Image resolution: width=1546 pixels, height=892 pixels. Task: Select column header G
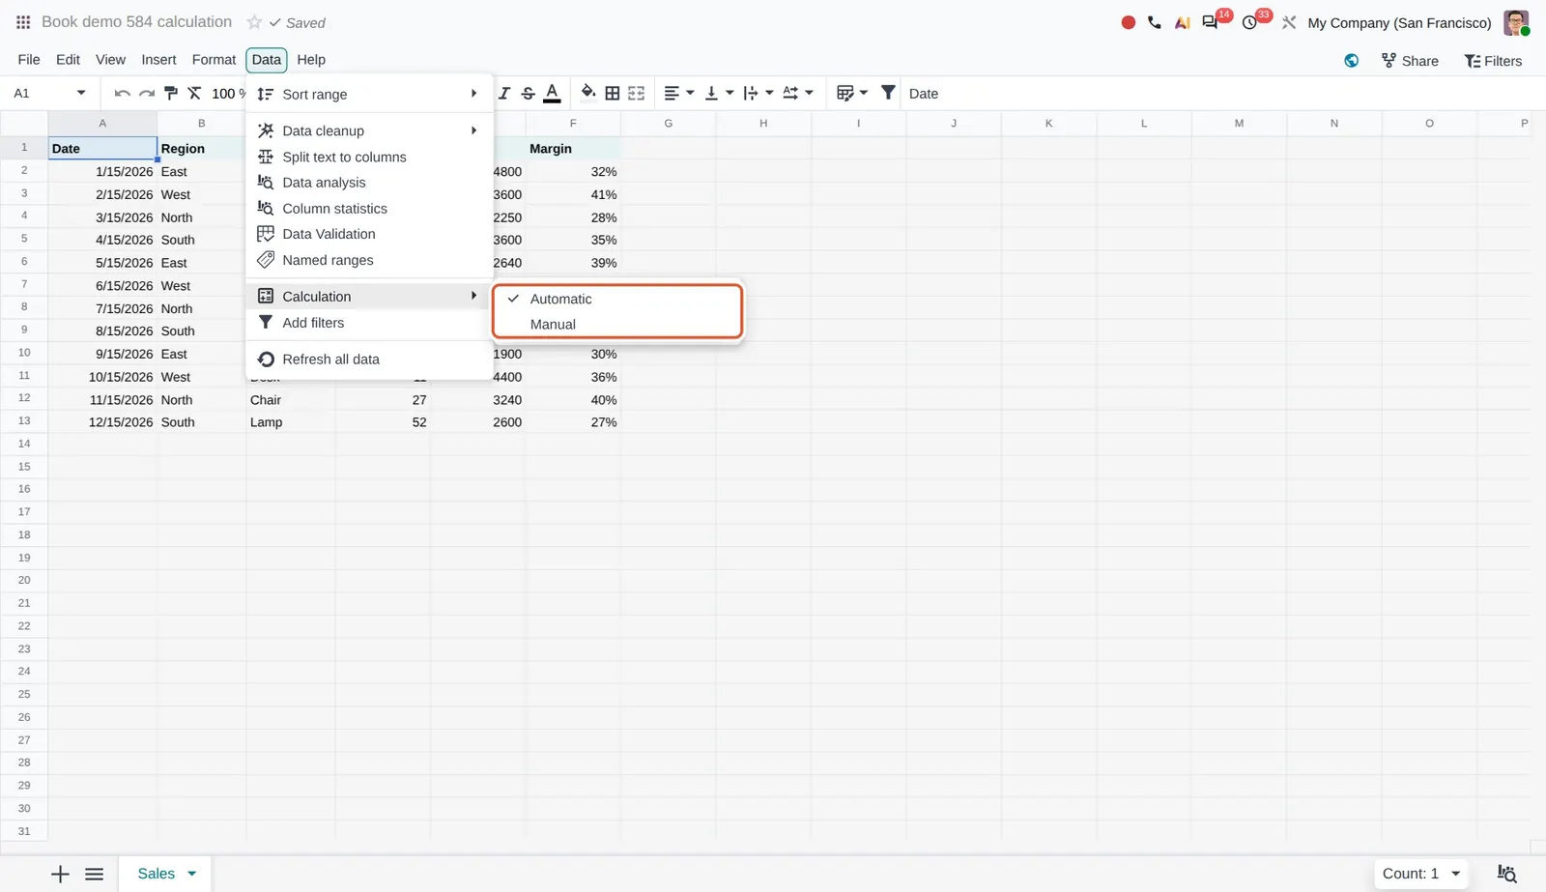tap(668, 124)
